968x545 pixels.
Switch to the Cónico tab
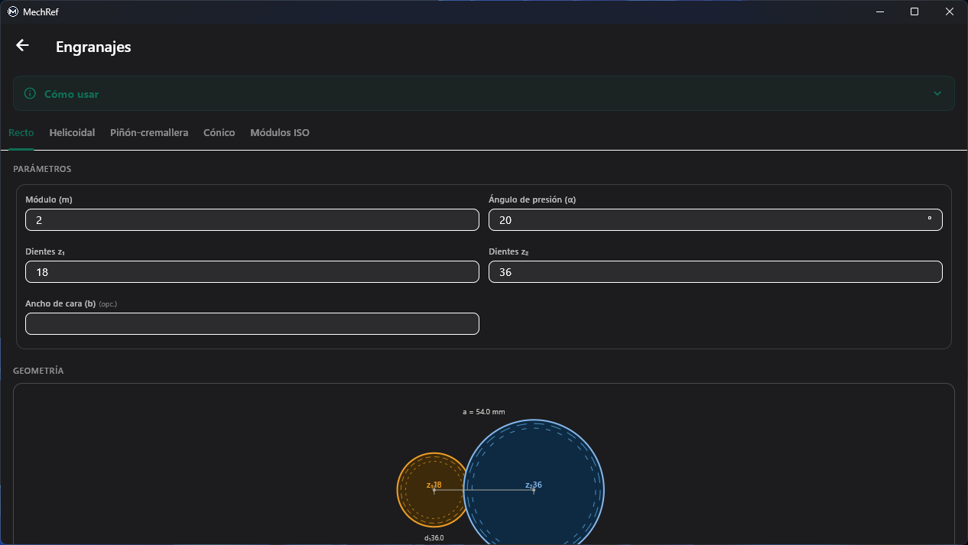[219, 133]
